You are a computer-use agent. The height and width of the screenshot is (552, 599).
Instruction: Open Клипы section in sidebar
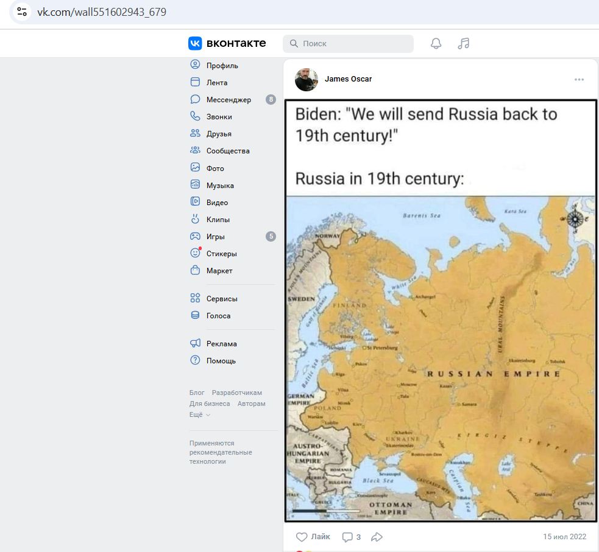tap(218, 220)
